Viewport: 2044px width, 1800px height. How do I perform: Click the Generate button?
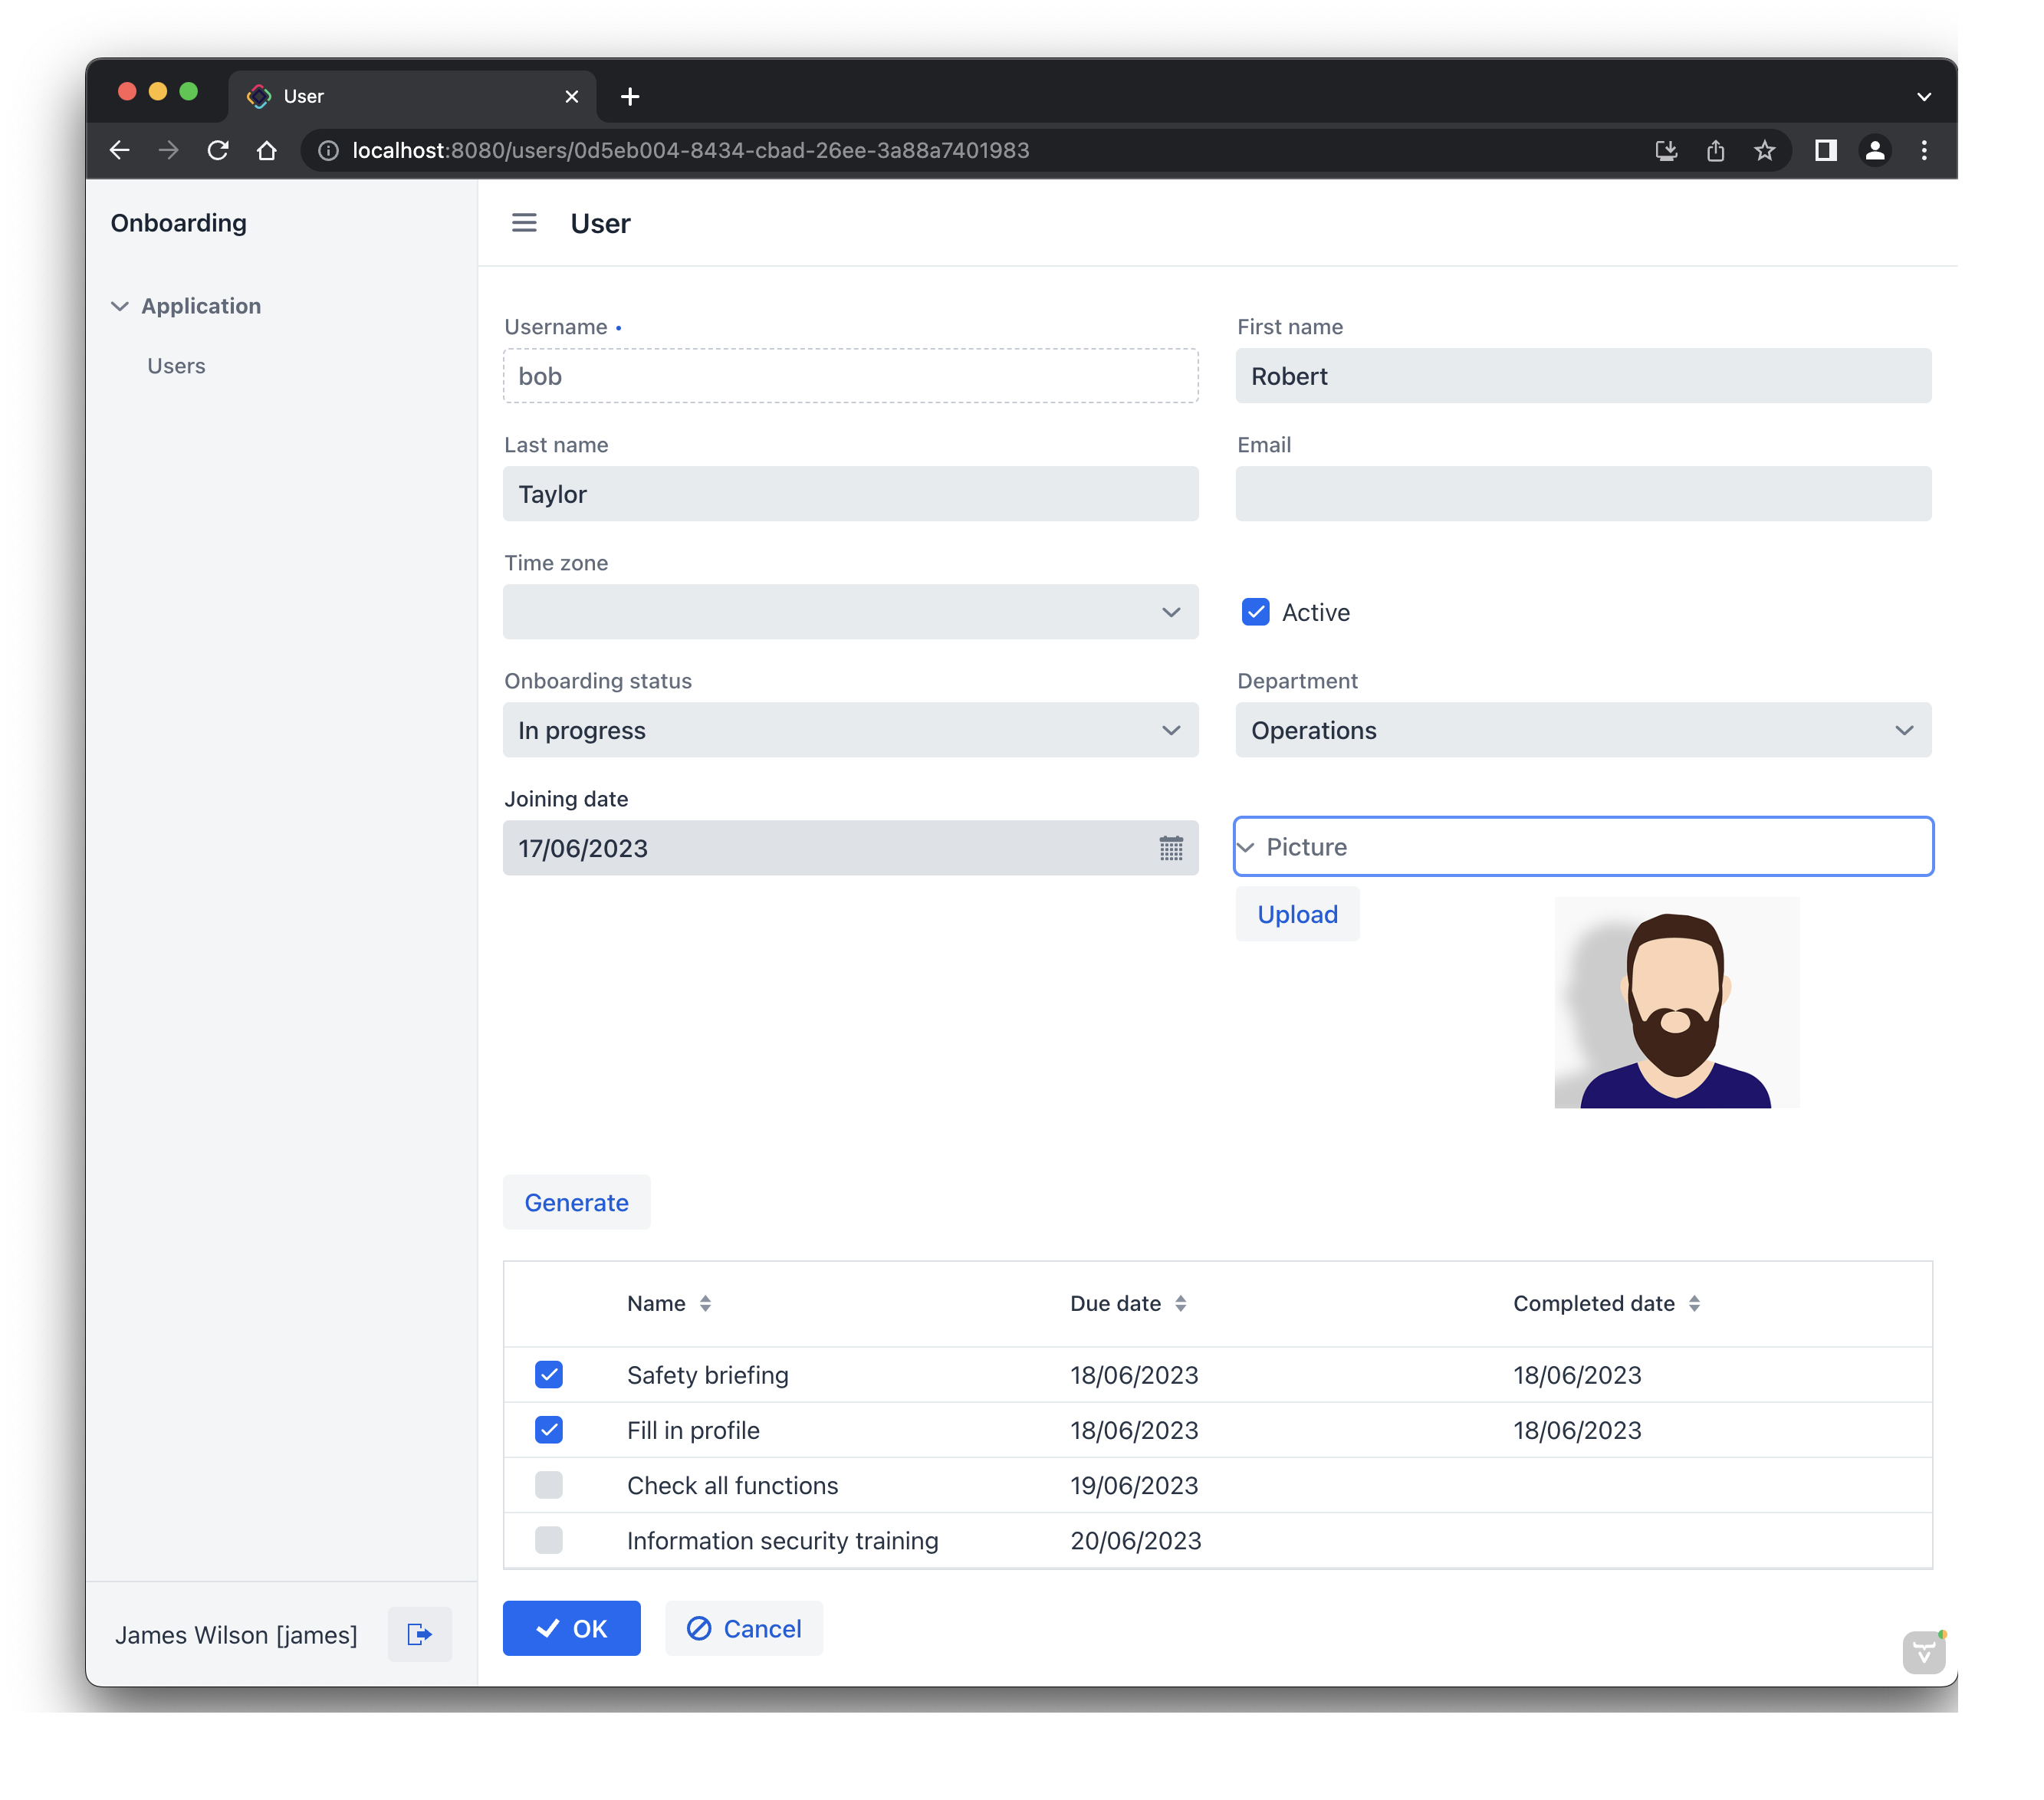pyautogui.click(x=576, y=1202)
